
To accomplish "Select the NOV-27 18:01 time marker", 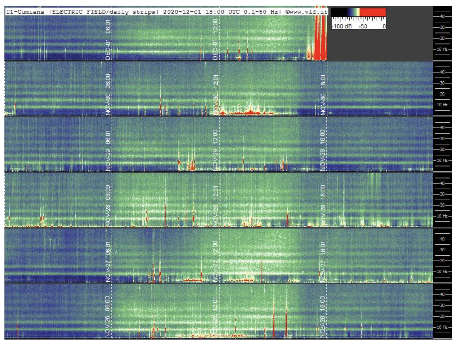I will [323, 262].
